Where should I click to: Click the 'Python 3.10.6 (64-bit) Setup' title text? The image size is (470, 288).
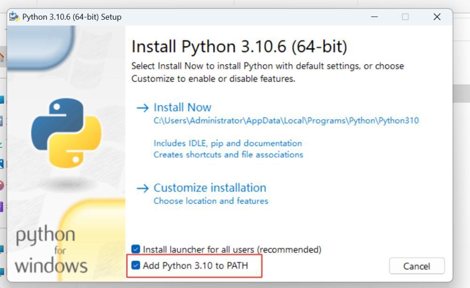point(72,17)
